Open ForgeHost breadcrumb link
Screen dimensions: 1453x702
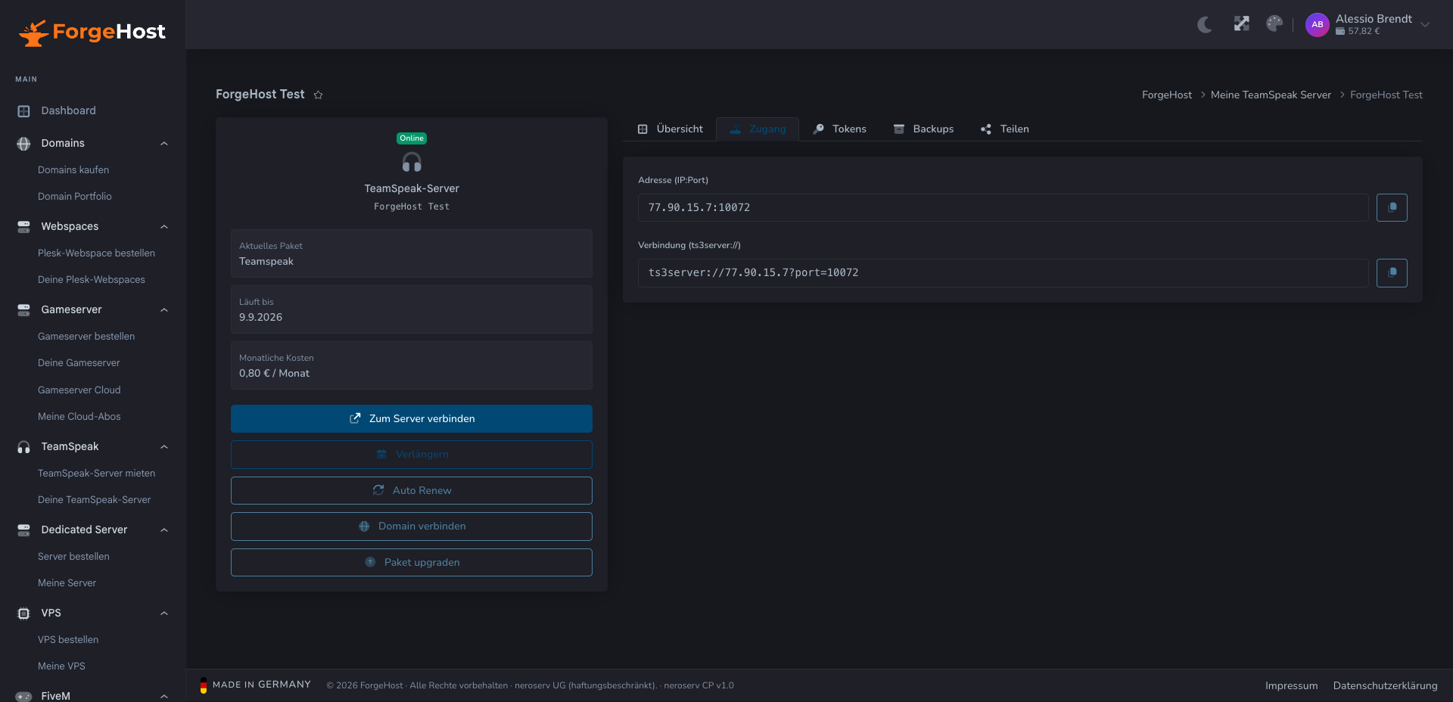coord(1166,95)
